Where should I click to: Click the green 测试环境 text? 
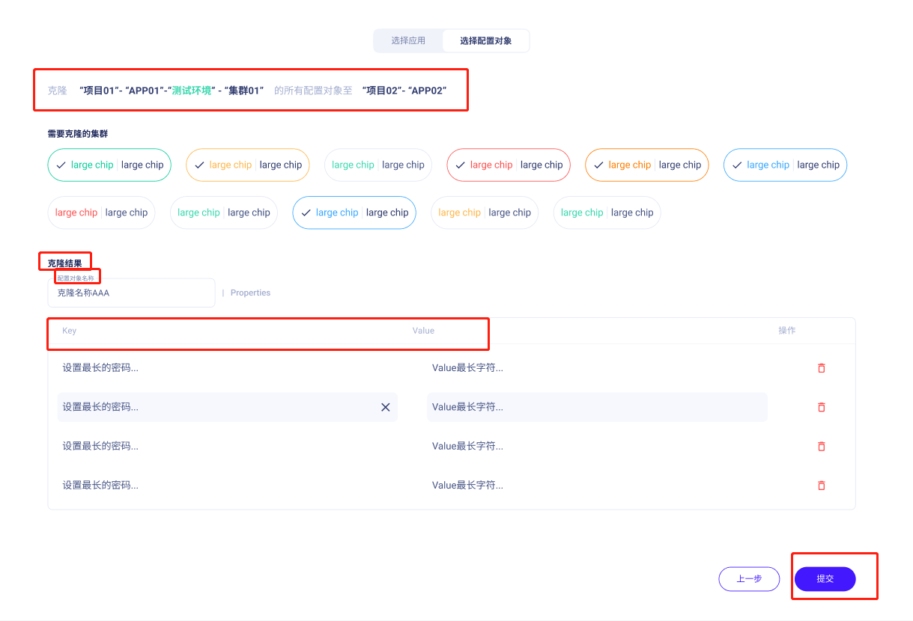[x=191, y=90]
